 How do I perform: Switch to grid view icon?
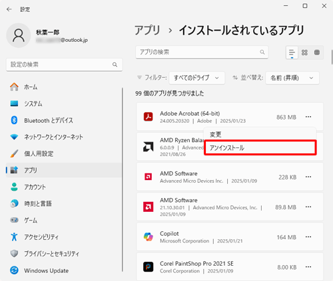(x=304, y=52)
